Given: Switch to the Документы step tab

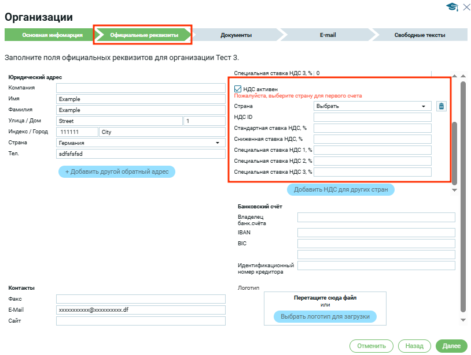Looking at the screenshot, I should (x=236, y=35).
